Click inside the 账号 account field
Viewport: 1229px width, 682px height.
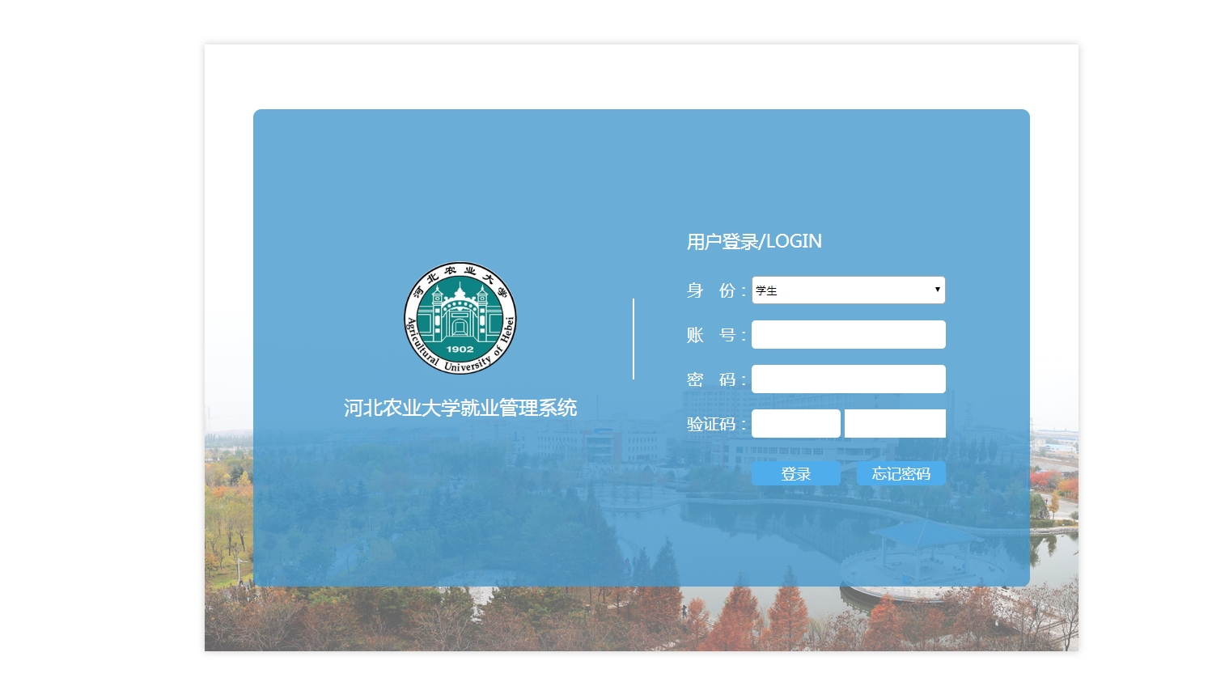848,334
